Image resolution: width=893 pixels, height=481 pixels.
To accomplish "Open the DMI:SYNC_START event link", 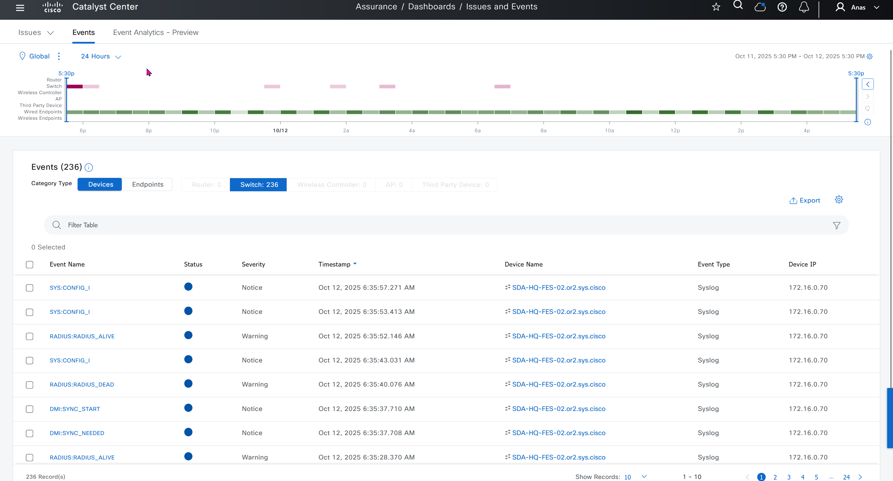I will (74, 409).
